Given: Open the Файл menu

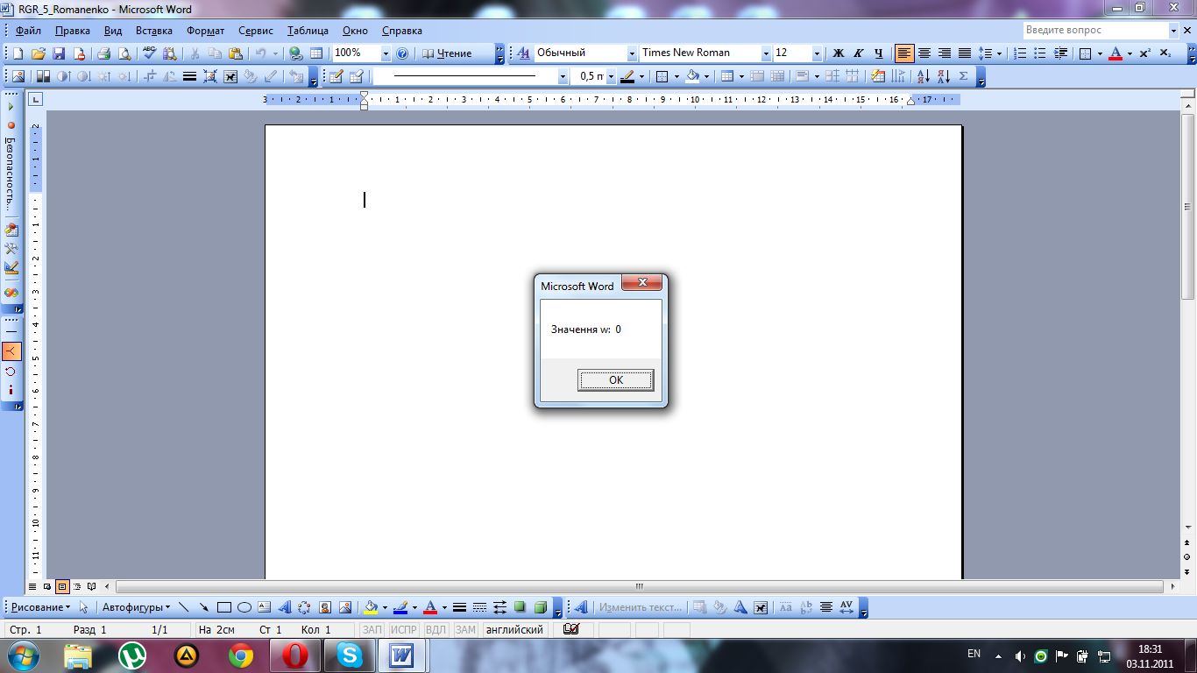Looking at the screenshot, I should pyautogui.click(x=28, y=31).
